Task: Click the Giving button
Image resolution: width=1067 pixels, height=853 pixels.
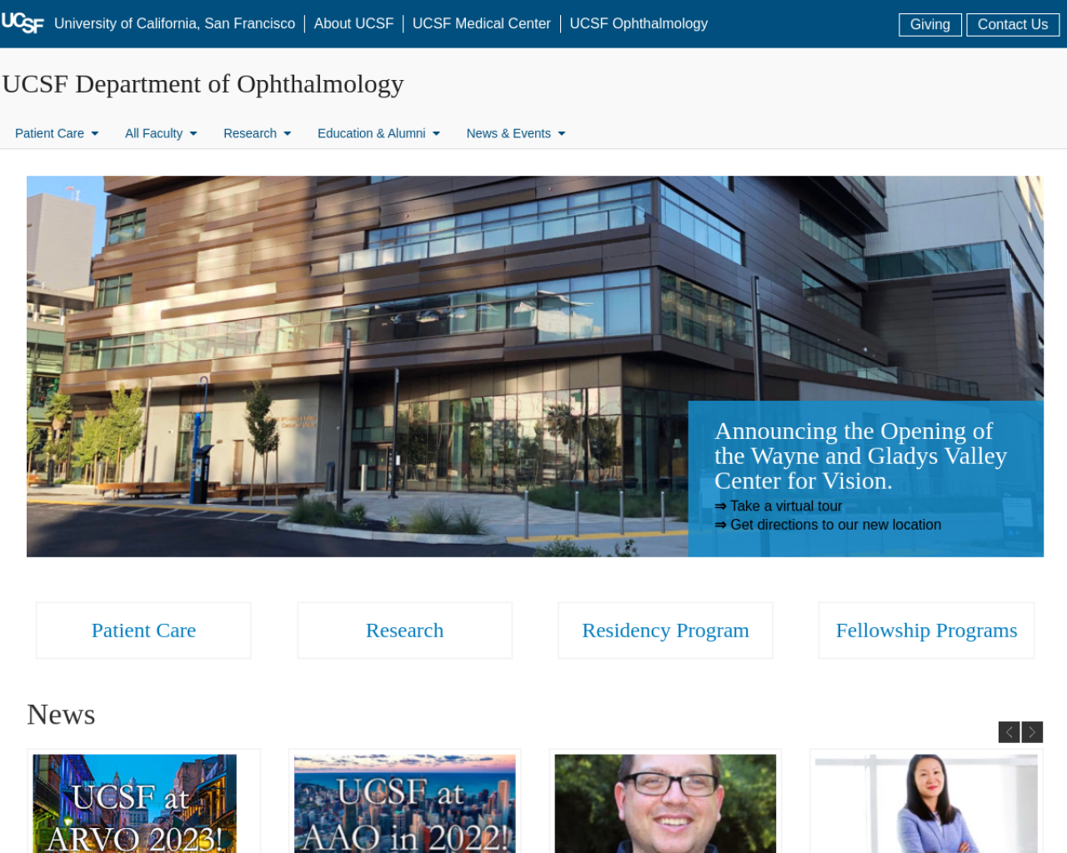Action: pyautogui.click(x=930, y=25)
